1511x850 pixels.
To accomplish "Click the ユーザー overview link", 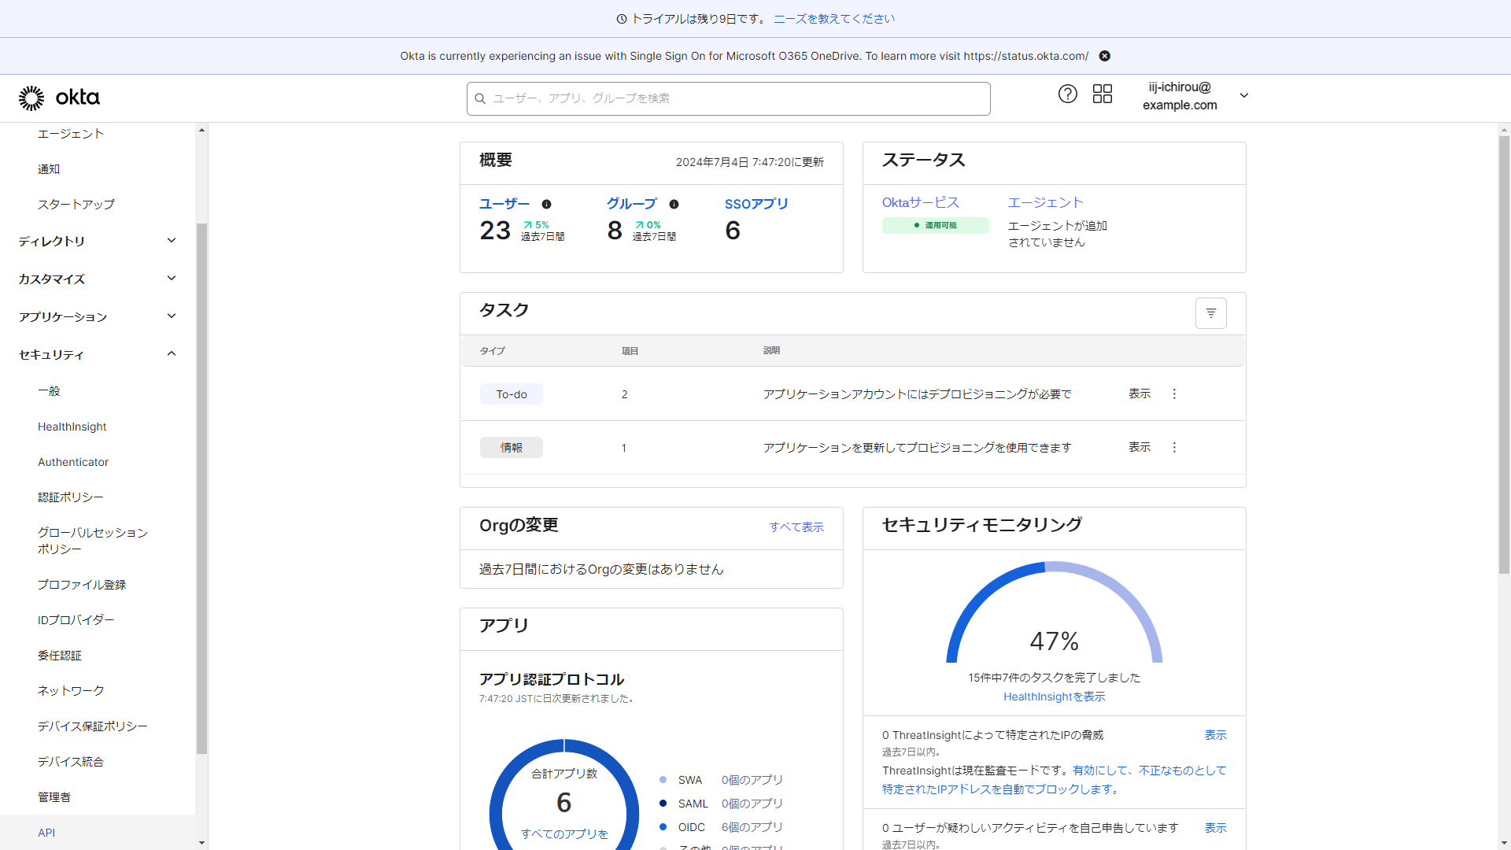I will [504, 204].
